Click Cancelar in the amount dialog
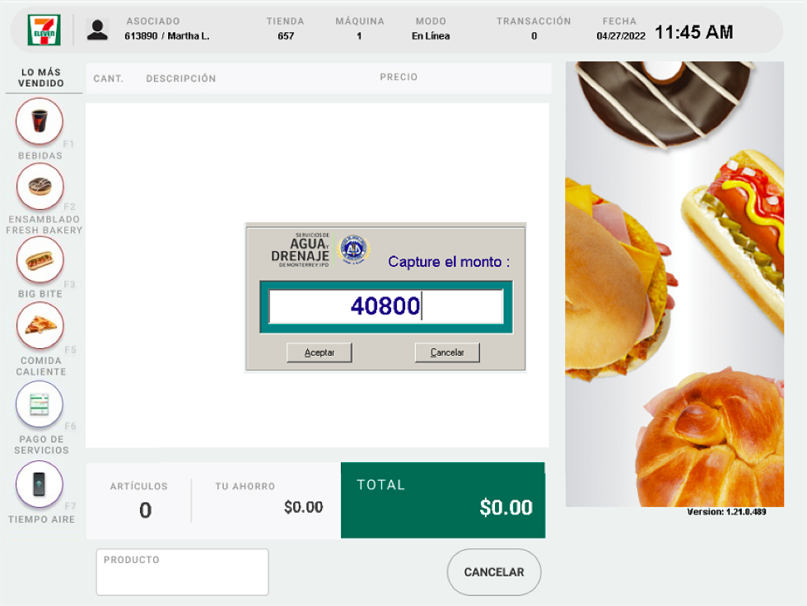Viewport: 807px width, 606px height. [447, 352]
